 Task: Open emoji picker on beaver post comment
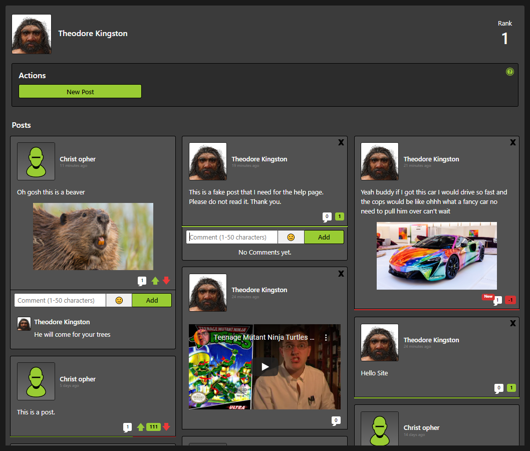pos(119,301)
